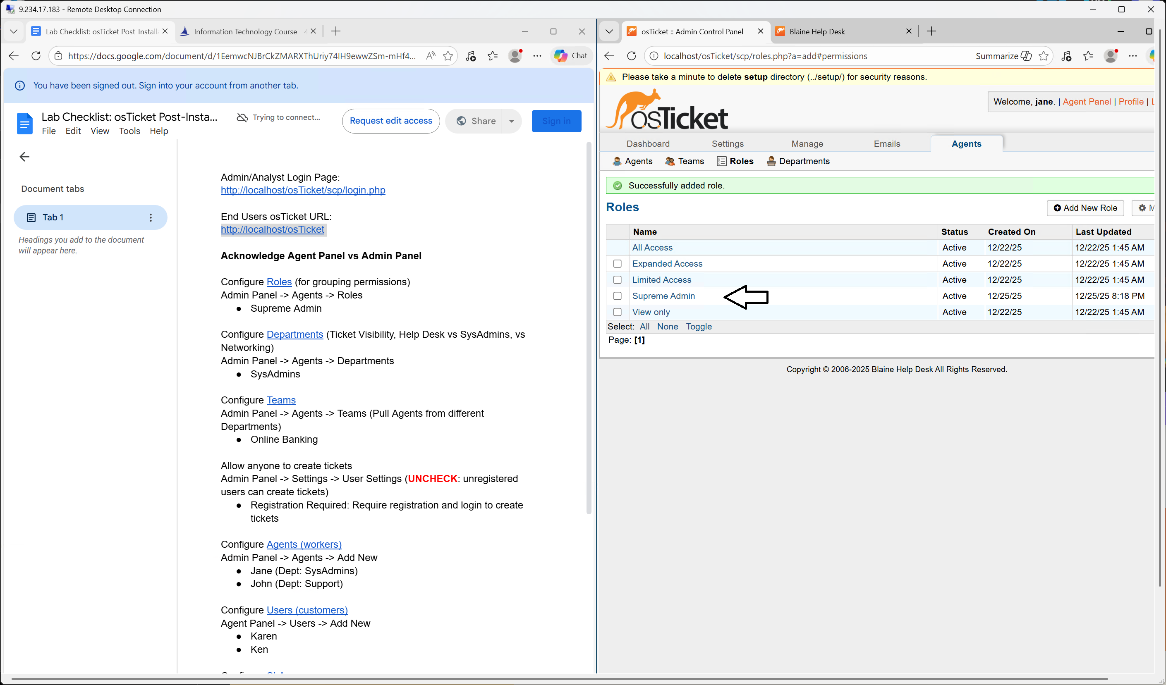Click Read aloud icon in left browser
The image size is (1166, 685).
430,56
